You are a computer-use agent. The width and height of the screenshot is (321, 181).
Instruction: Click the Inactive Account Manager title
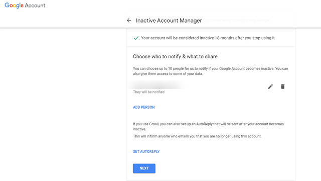pos(169,21)
